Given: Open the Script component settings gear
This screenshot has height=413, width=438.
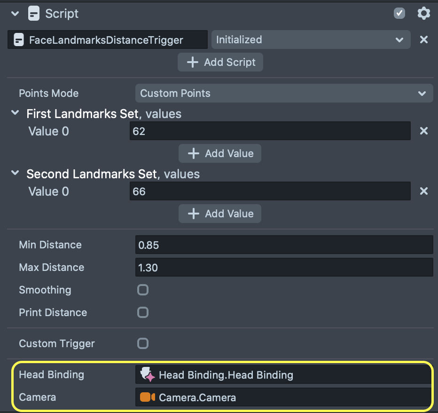Looking at the screenshot, I should (423, 13).
